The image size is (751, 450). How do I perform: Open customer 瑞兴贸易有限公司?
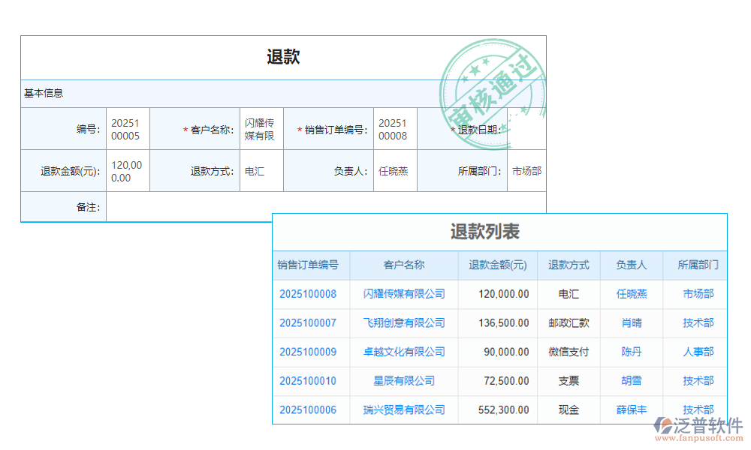pyautogui.click(x=403, y=410)
